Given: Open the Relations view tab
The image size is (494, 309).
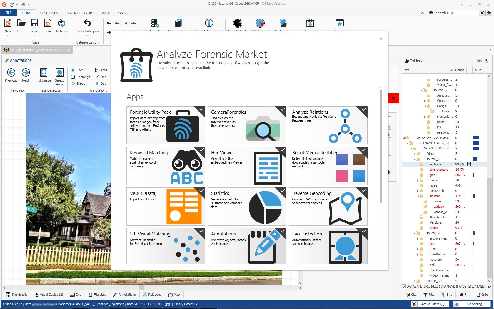Looking at the screenshot, I should tap(152, 294).
